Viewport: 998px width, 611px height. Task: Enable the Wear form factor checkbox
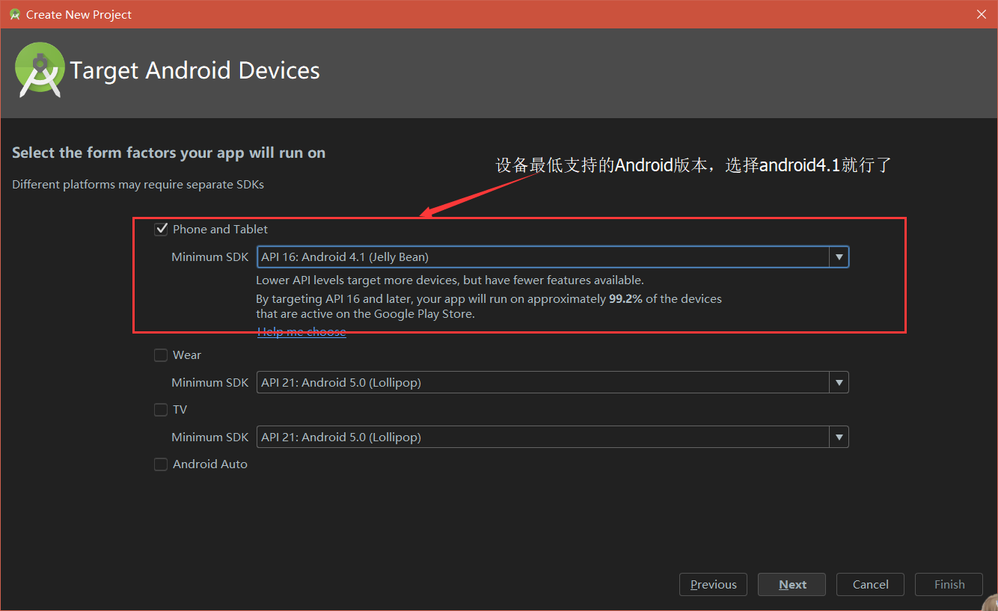[161, 354]
